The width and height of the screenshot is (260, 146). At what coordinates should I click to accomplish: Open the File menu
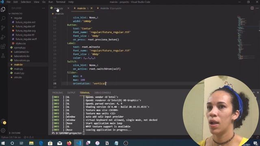click(9, 2)
